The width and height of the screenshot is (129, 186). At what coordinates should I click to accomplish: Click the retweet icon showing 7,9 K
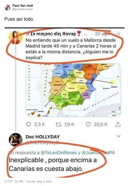tap(58, 125)
